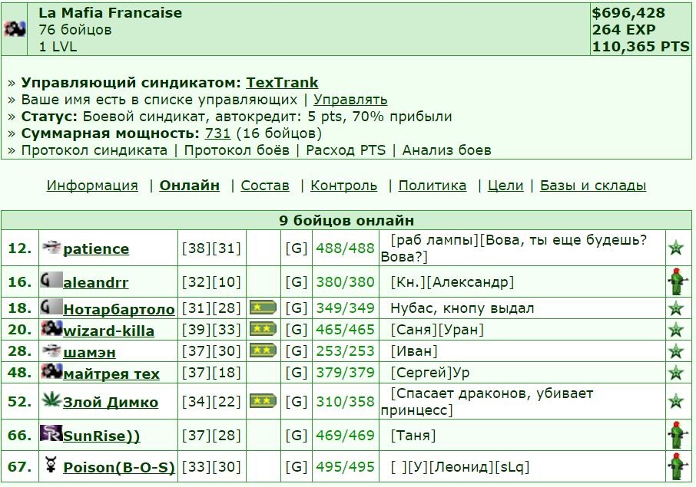Viewport: 696px width, 487px height.
Task: Click the green star icon in patience row
Action: 676,247
